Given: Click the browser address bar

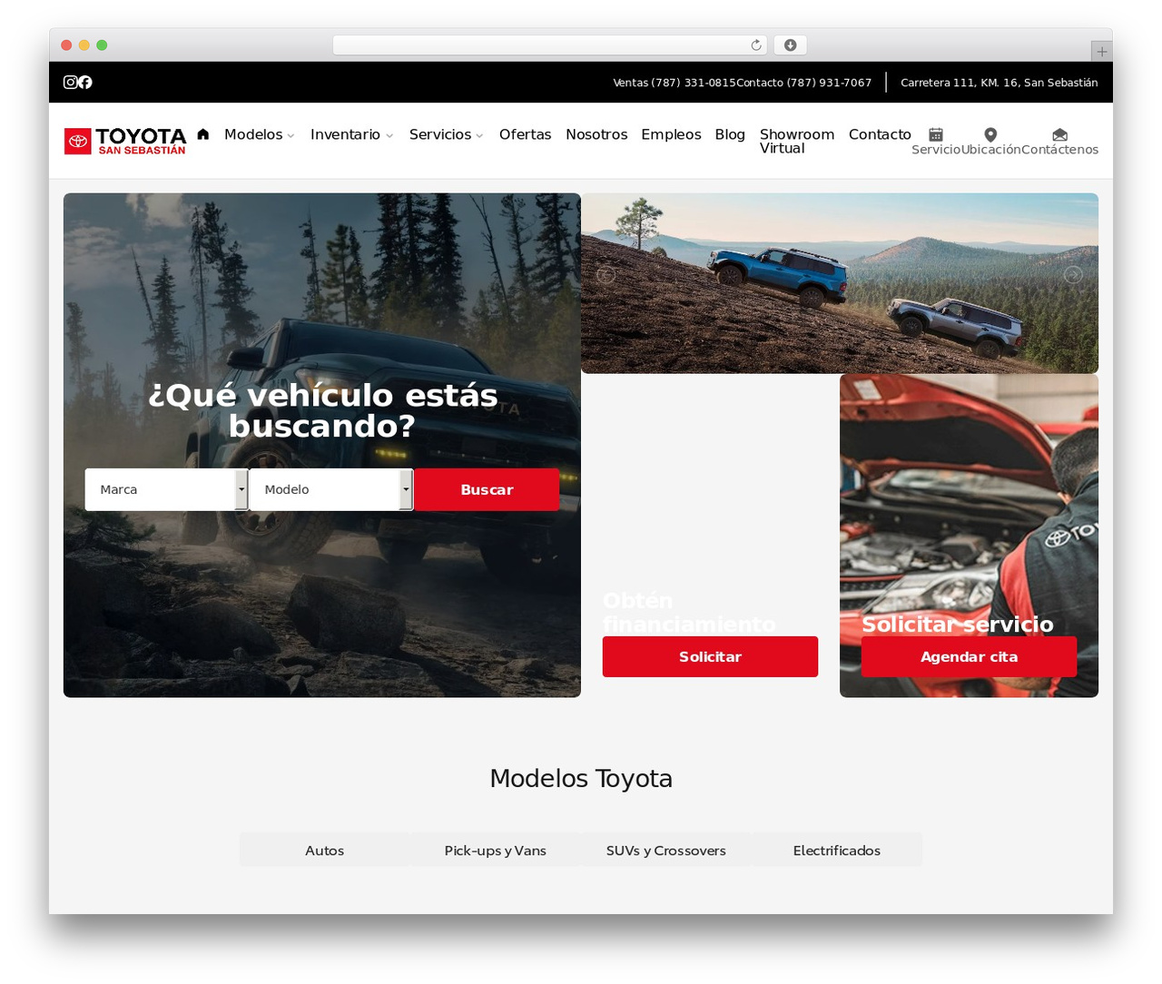Looking at the screenshot, I should (x=549, y=45).
